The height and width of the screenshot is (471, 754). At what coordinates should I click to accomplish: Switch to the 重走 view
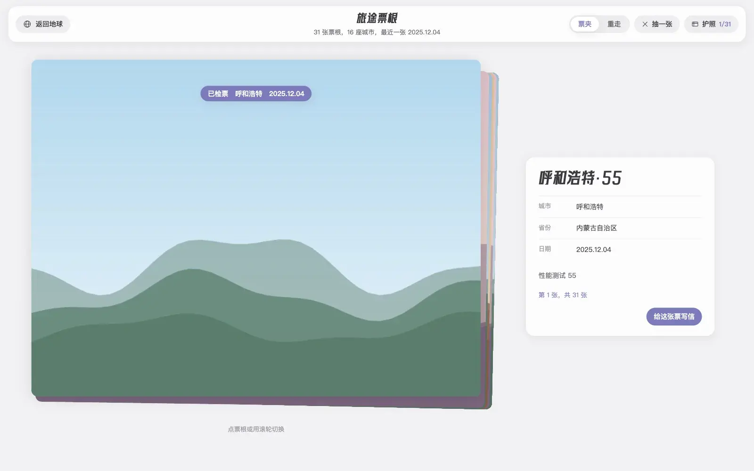(x=614, y=24)
